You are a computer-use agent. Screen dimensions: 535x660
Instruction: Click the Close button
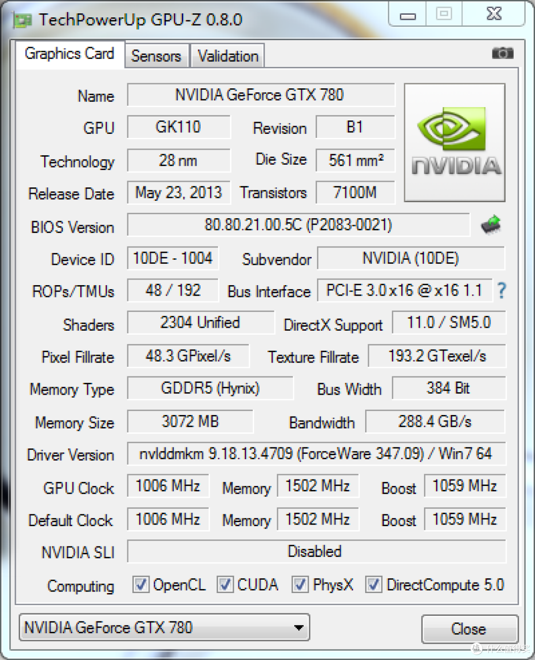tap(469, 629)
